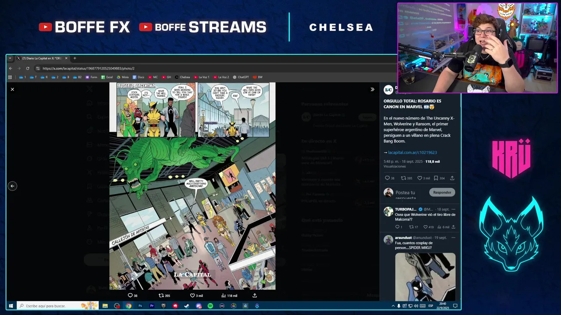Open Premiere Pro from the taskbar
The height and width of the screenshot is (315, 561).
click(152, 306)
